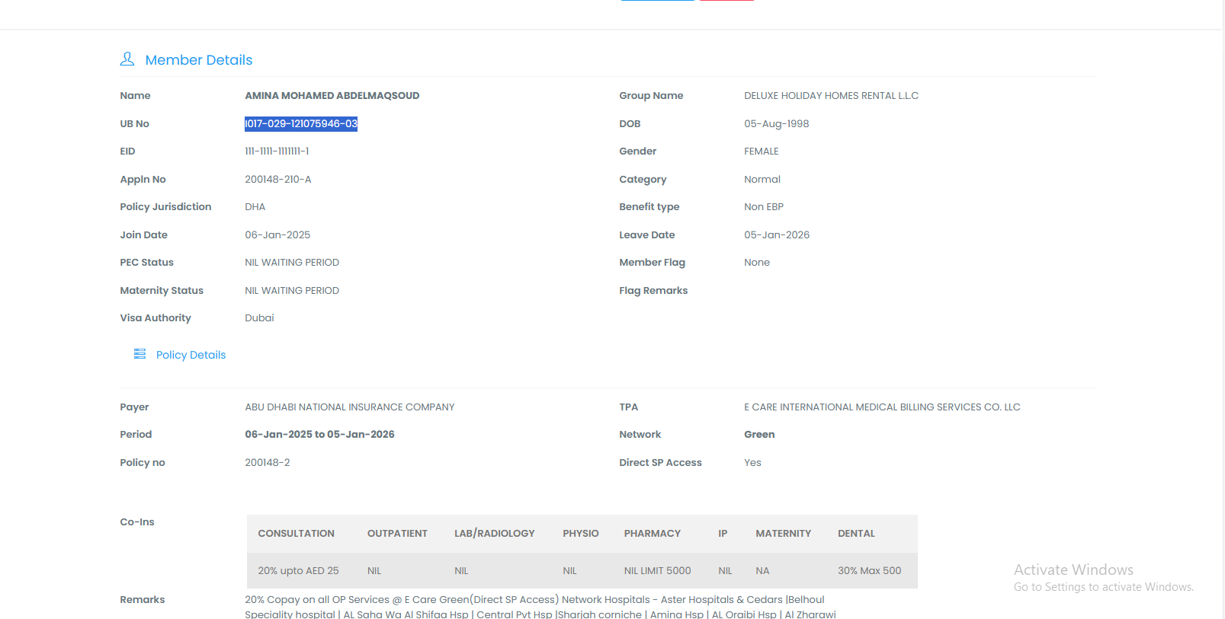The width and height of the screenshot is (1225, 619).
Task: Click the Member Details person icon
Action: tap(127, 59)
